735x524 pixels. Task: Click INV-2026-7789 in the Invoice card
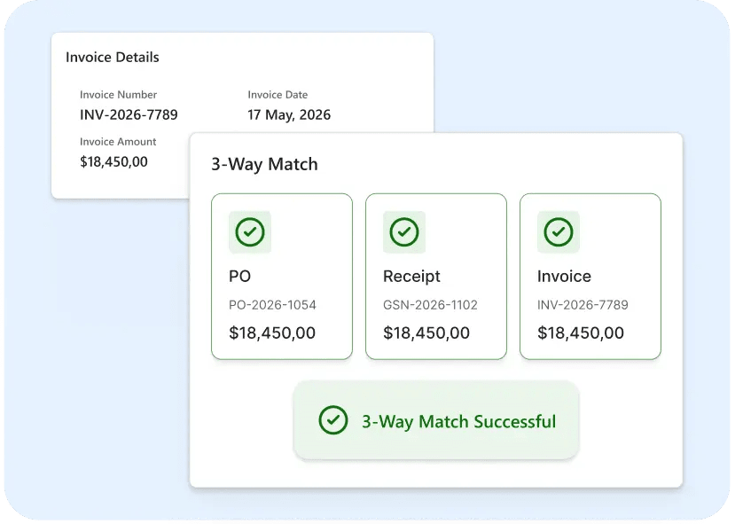click(583, 305)
